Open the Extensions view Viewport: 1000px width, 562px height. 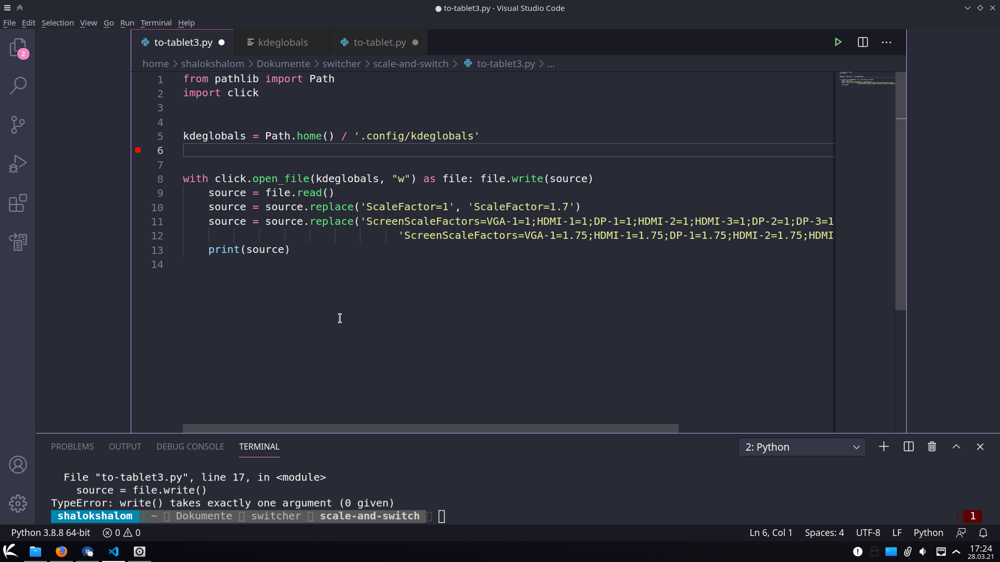18,203
